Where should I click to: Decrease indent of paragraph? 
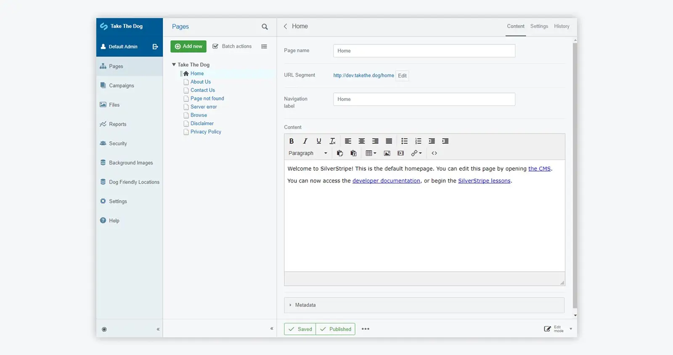432,141
